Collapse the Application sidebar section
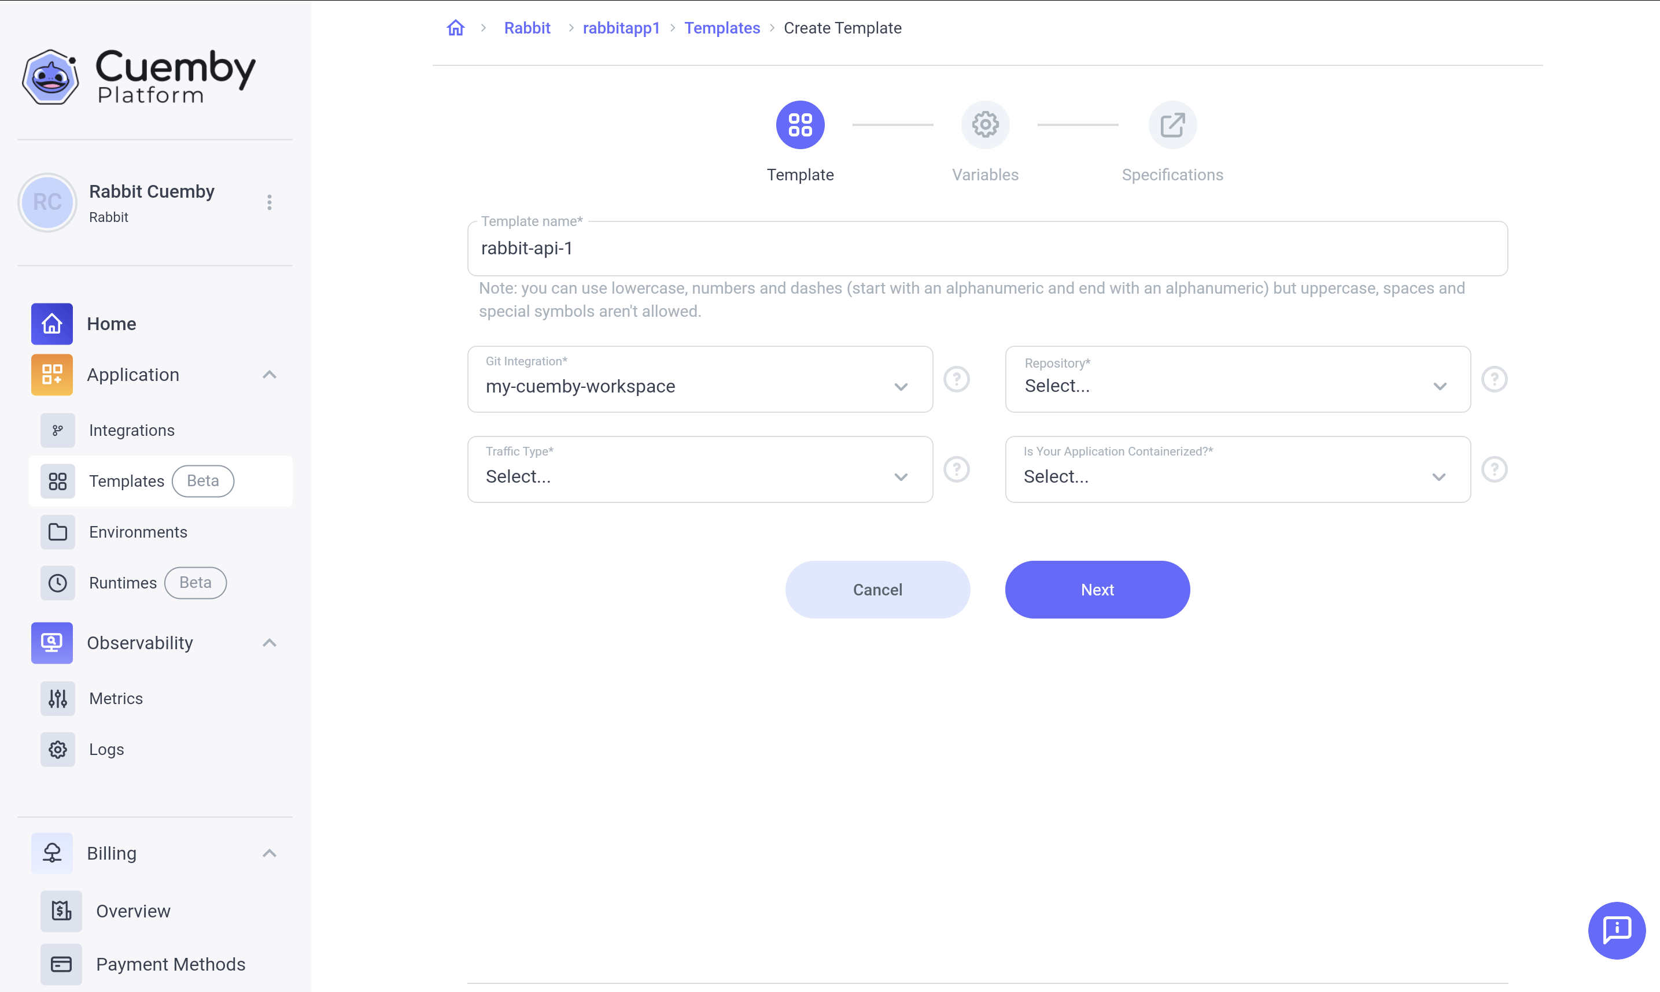1660x992 pixels. click(270, 375)
